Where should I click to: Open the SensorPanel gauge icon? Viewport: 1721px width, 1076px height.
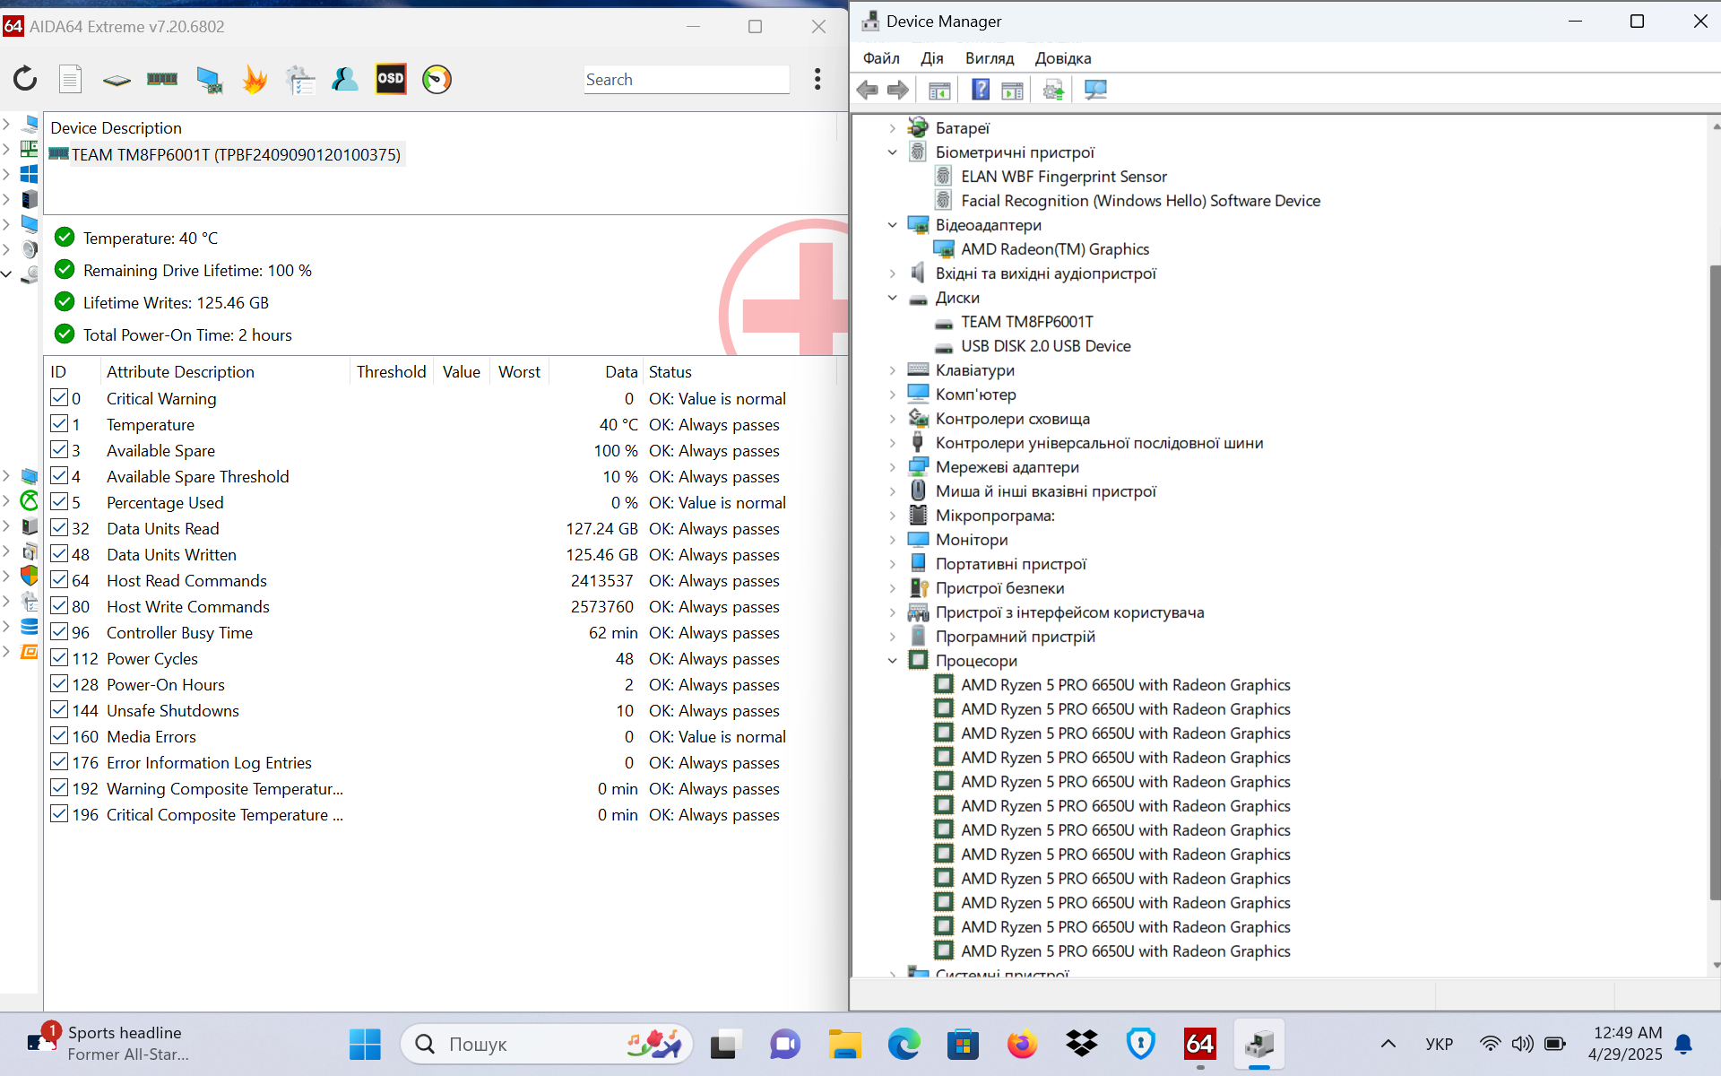point(437,79)
